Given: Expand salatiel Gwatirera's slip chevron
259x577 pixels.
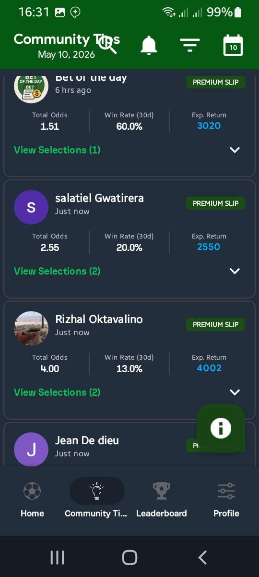Looking at the screenshot, I should (235, 271).
